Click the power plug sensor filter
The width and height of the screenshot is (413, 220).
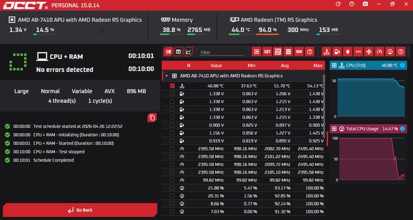(x=348, y=52)
